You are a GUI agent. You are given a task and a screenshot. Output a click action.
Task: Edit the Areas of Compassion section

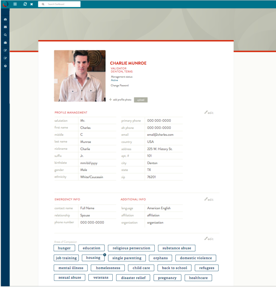[209, 239]
